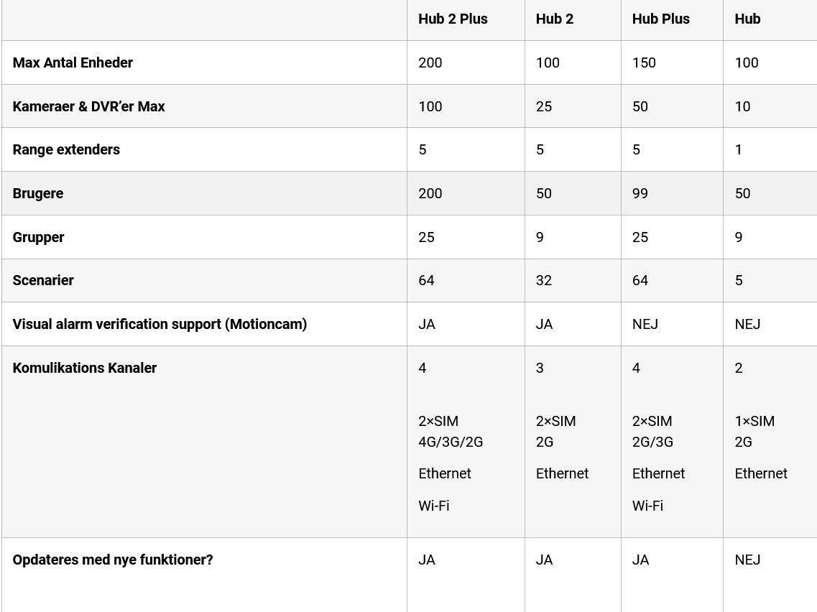
Task: Click the Visual alarm verification support label
Action: point(160,324)
